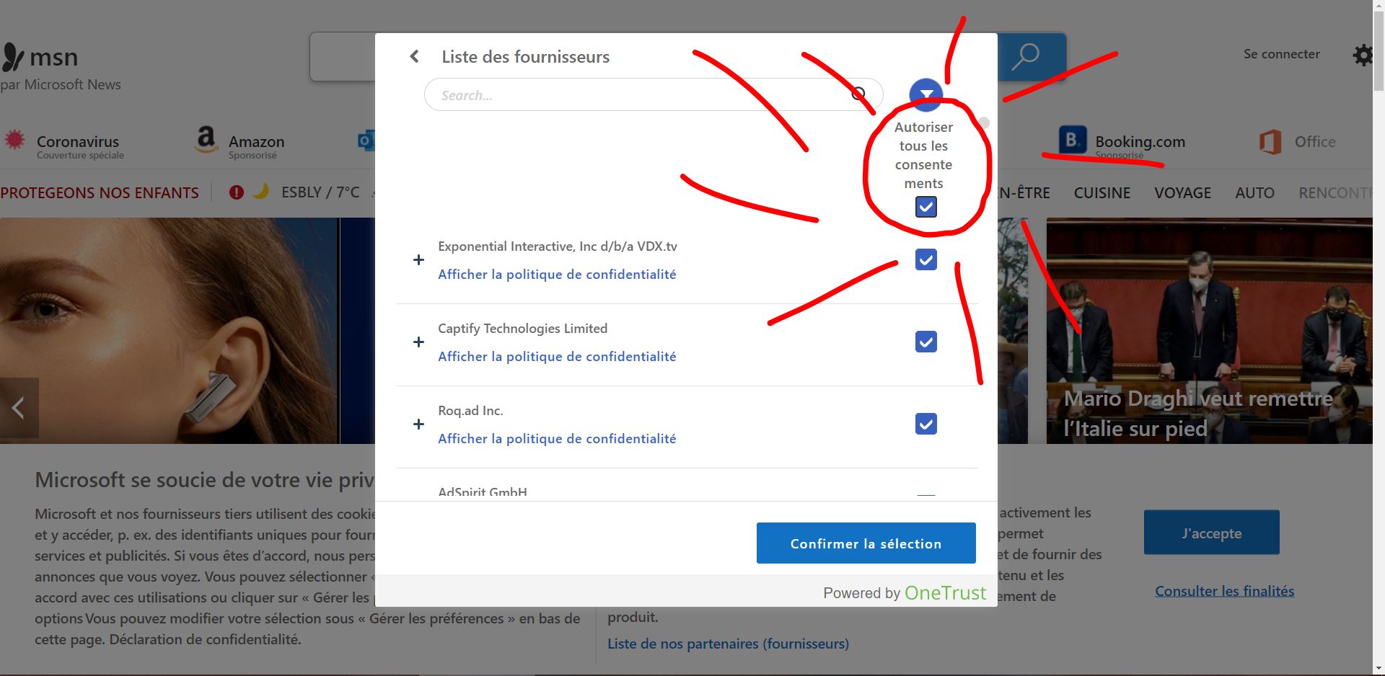Open privacy policy link for Captify Technologies
Image resolution: width=1385 pixels, height=676 pixels.
[x=557, y=357]
